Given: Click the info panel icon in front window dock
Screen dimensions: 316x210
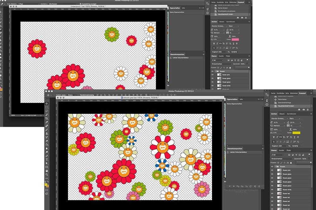Looking at the screenshot, I should click(x=267, y=105).
